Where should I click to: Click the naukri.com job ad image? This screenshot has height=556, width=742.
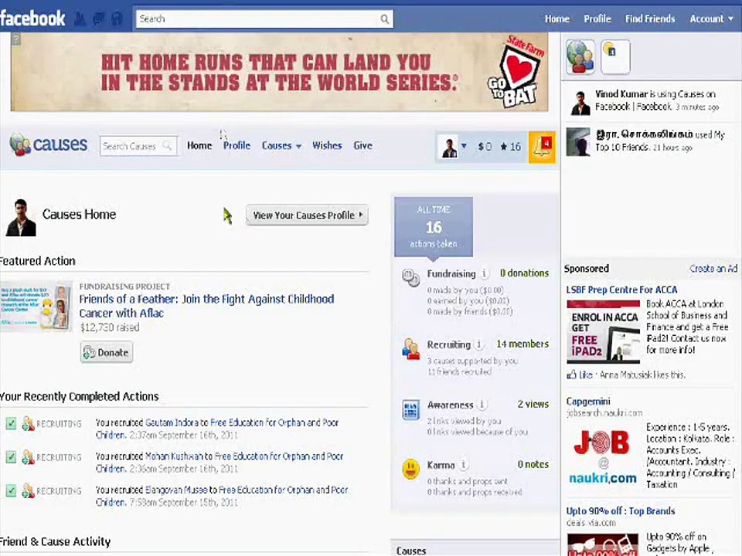603,456
